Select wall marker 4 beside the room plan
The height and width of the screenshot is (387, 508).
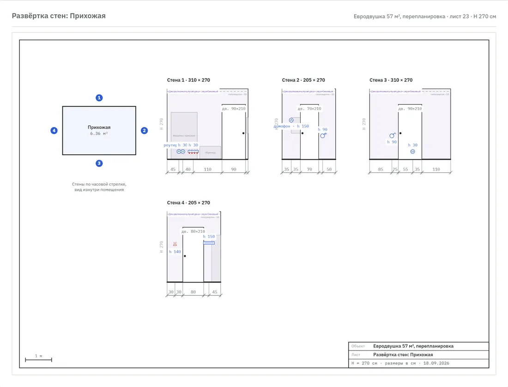pos(54,131)
